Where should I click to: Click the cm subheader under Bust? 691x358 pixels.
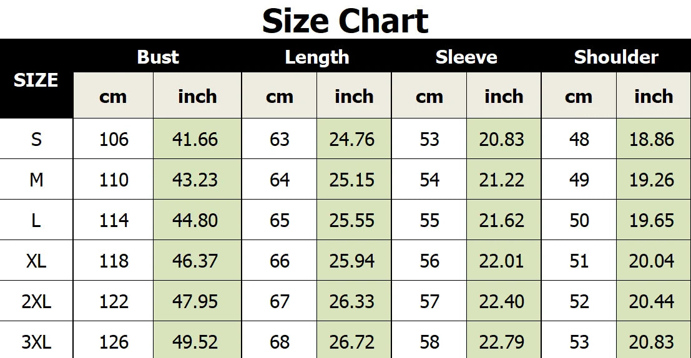coord(113,97)
